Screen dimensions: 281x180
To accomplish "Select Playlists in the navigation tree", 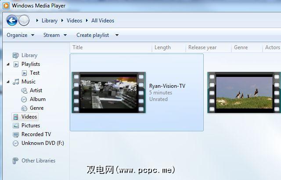I will (x=31, y=64).
